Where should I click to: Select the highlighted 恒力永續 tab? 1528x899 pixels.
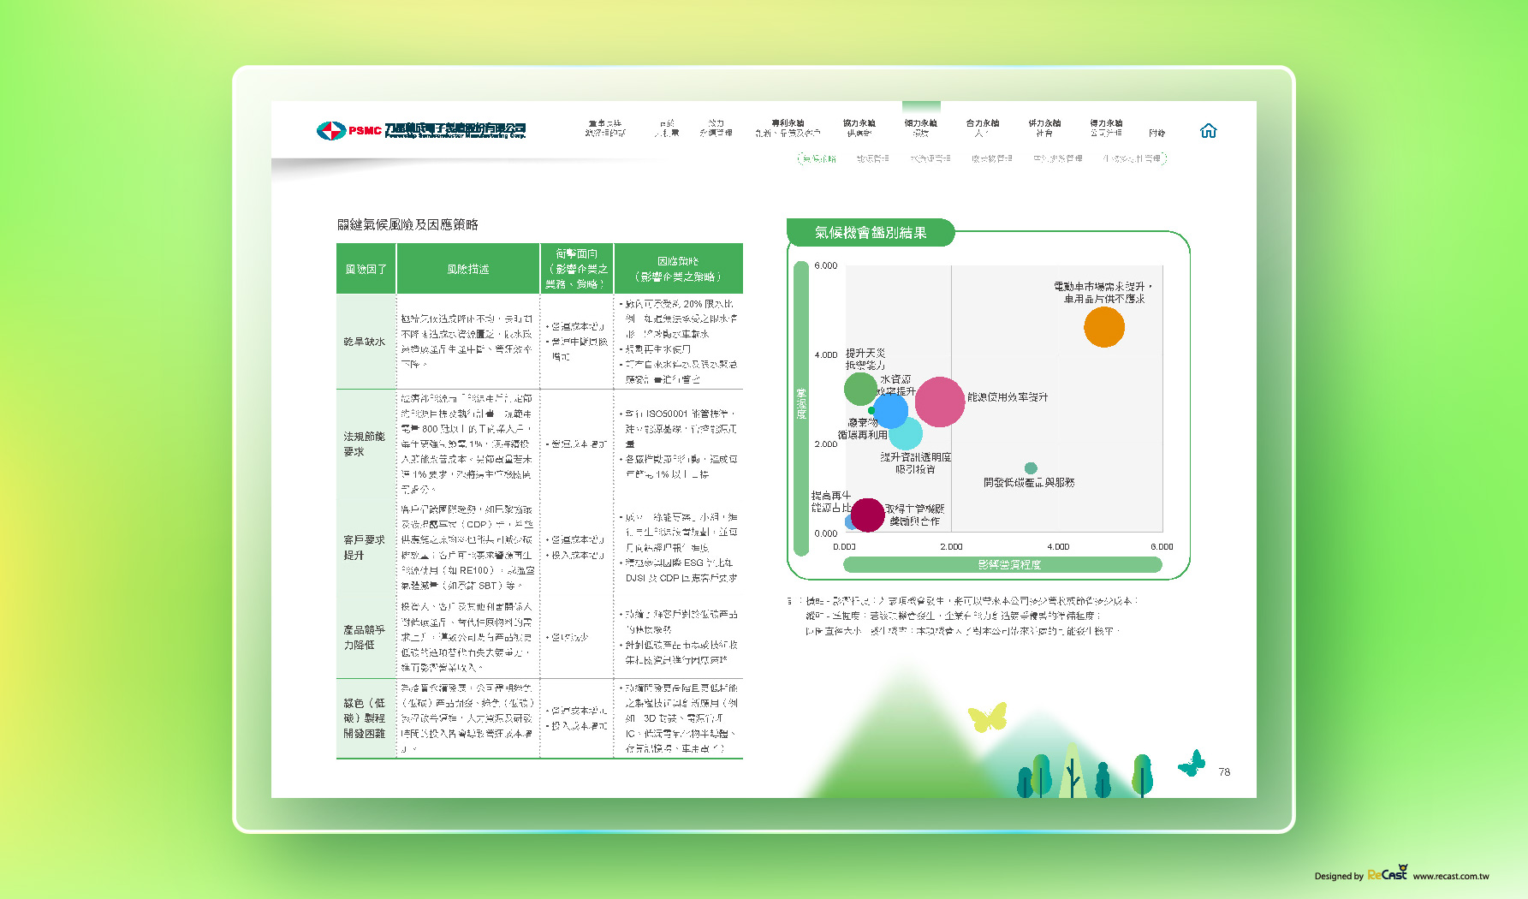[x=920, y=128]
